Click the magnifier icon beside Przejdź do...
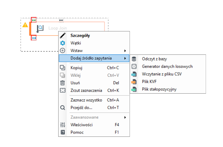Screen dimensions: 223x147 (63, 108)
